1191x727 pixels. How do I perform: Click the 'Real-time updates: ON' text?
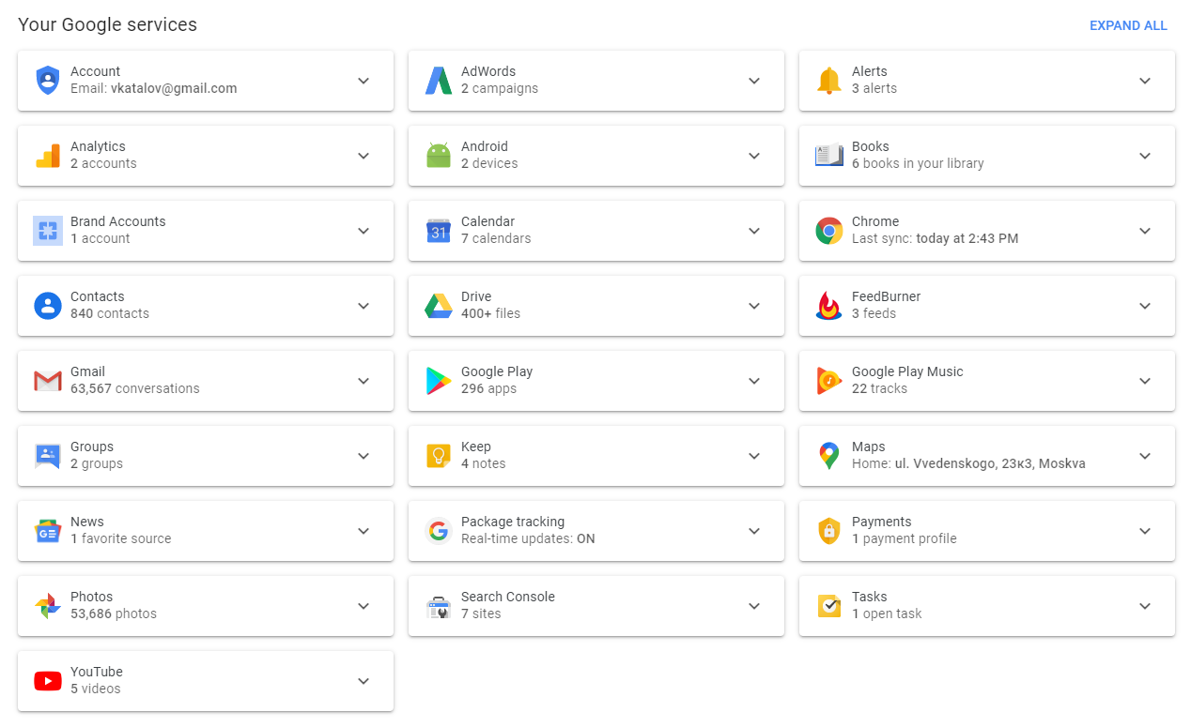tap(528, 538)
